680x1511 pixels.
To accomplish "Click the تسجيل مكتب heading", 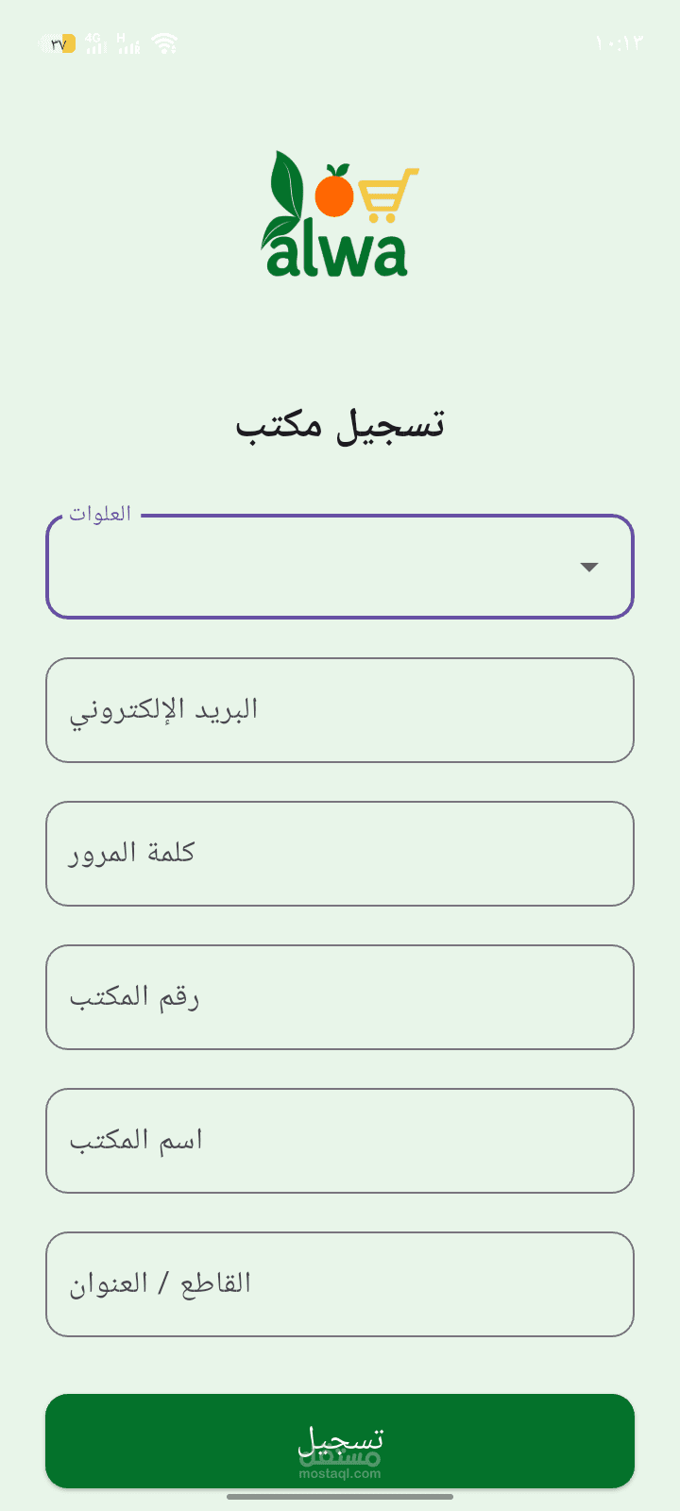I will tap(340, 425).
